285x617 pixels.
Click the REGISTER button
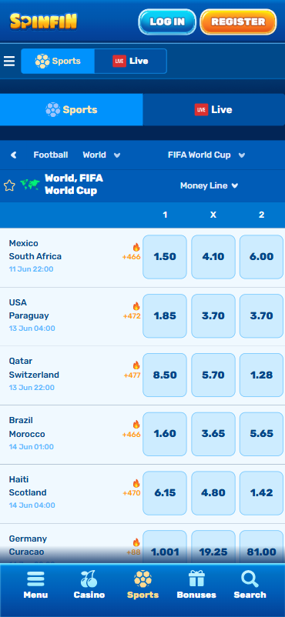(238, 22)
